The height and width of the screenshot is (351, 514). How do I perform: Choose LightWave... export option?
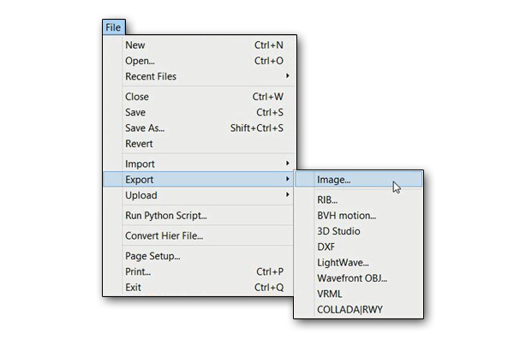tap(359, 263)
